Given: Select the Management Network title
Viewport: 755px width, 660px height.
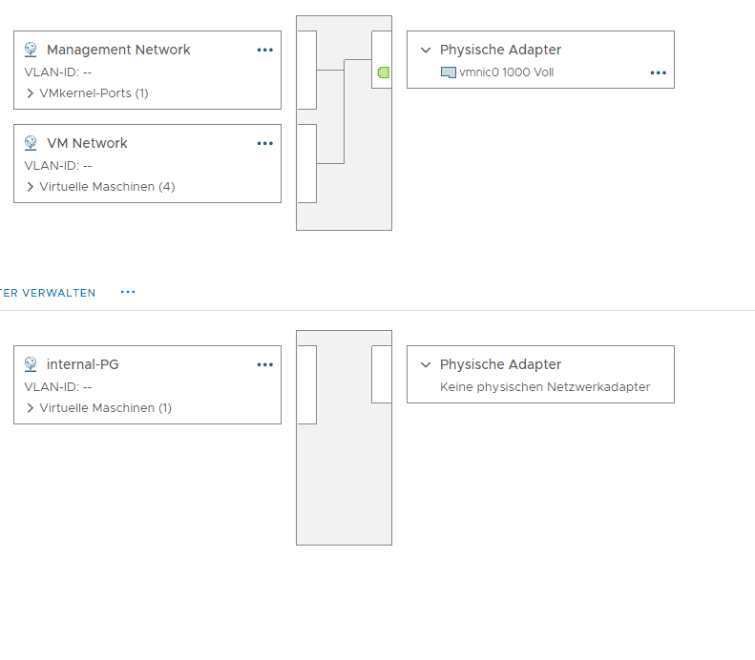Looking at the screenshot, I should [118, 50].
